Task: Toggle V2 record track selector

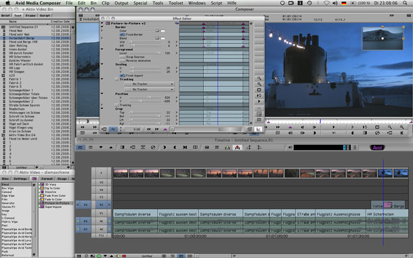Action: pyautogui.click(x=102, y=205)
